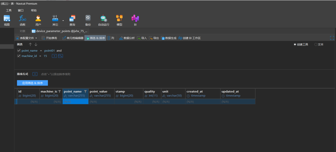Select the 文本 radio button
Viewport: 336px width, 152px height.
316,44
